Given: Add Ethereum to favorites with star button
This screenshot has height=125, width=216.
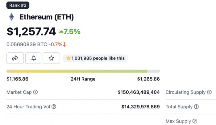Looking at the screenshot, I should tap(51, 58).
